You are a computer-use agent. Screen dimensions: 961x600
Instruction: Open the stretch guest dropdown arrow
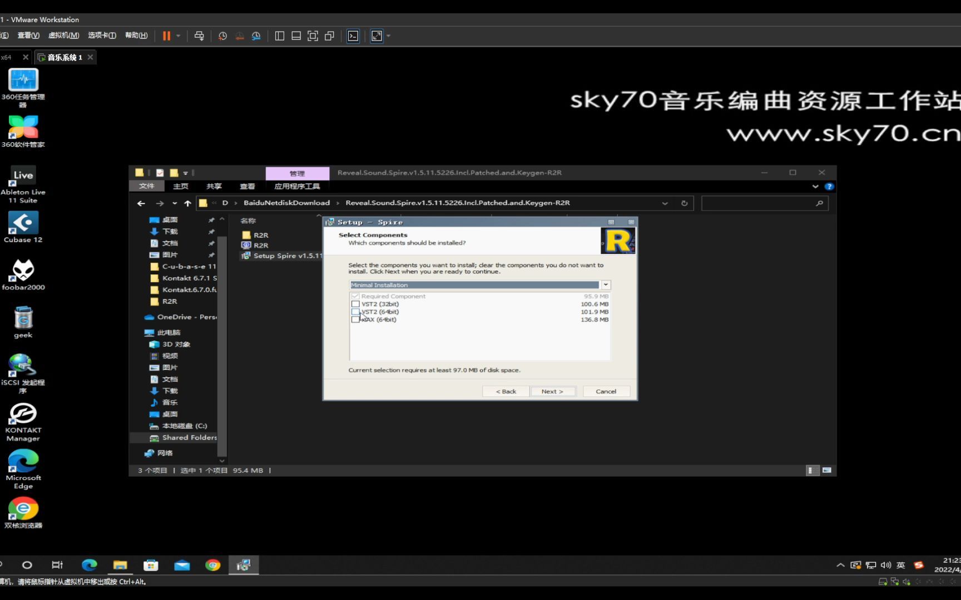(388, 36)
